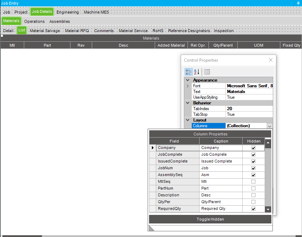Check Hidden for Description
Screen dimensions: 302x237
tap(254, 195)
